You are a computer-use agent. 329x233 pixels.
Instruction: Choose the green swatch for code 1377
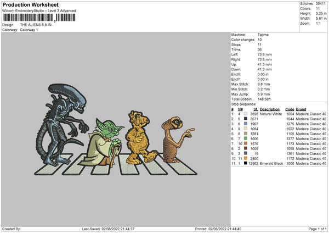click(x=246, y=138)
